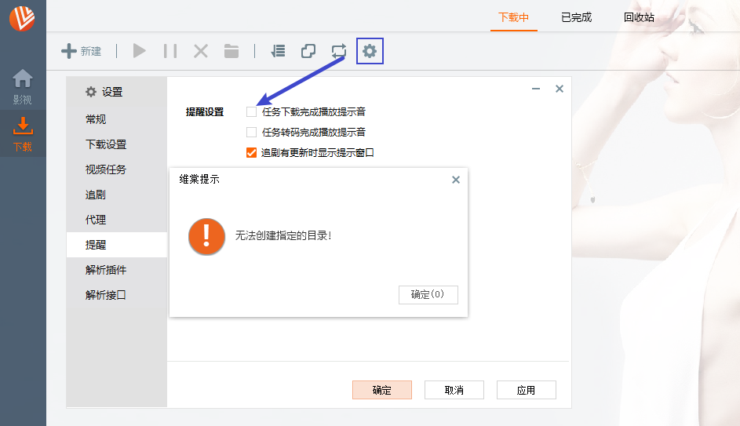The width and height of the screenshot is (740, 426).
Task: Open 影视 home in the sidebar
Action: tap(23, 86)
